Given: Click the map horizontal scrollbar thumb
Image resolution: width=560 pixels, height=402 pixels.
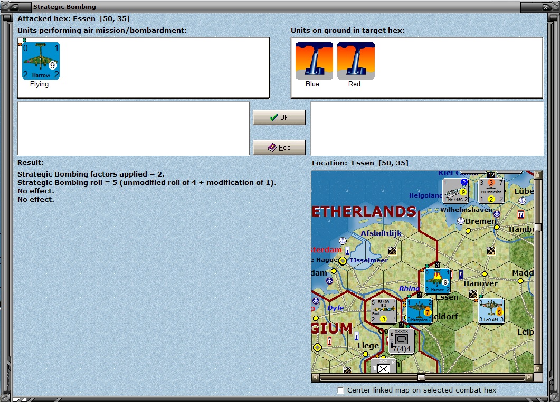Looking at the screenshot, I should [421, 377].
